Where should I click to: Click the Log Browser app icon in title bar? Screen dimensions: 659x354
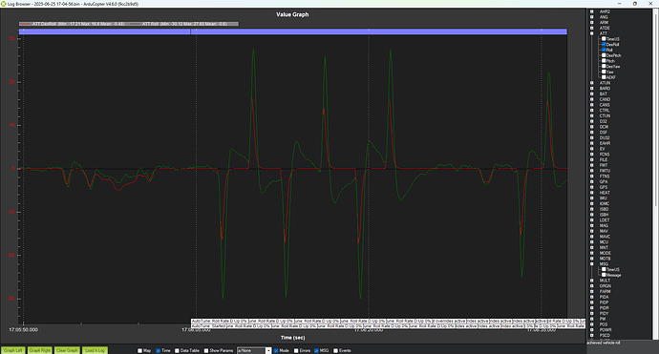[4, 4]
